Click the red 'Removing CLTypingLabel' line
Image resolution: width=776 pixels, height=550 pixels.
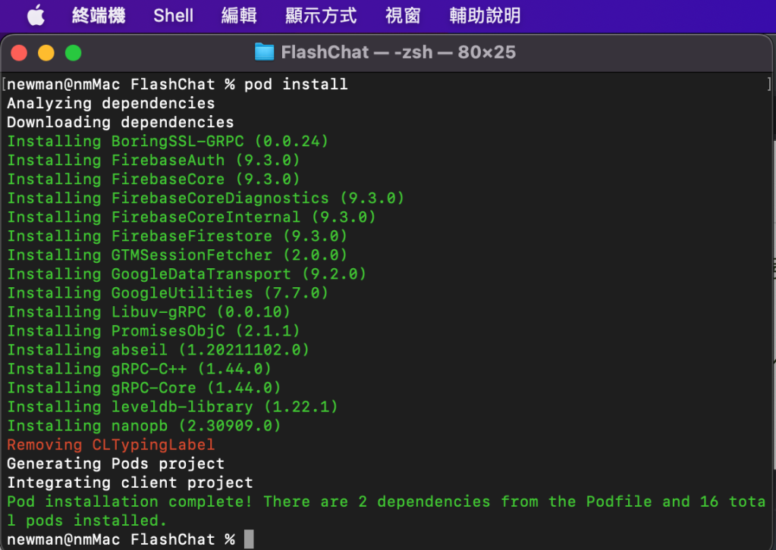111,445
